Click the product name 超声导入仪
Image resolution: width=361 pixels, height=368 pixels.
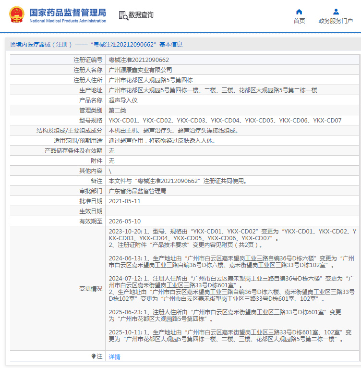click(123, 100)
